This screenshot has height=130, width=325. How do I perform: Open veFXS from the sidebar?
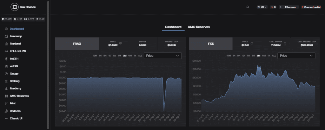(x=13, y=66)
